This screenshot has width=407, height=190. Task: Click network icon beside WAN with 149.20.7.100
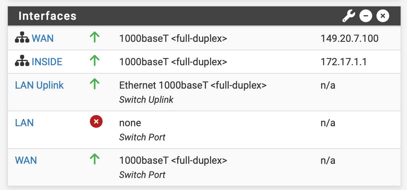(22, 38)
